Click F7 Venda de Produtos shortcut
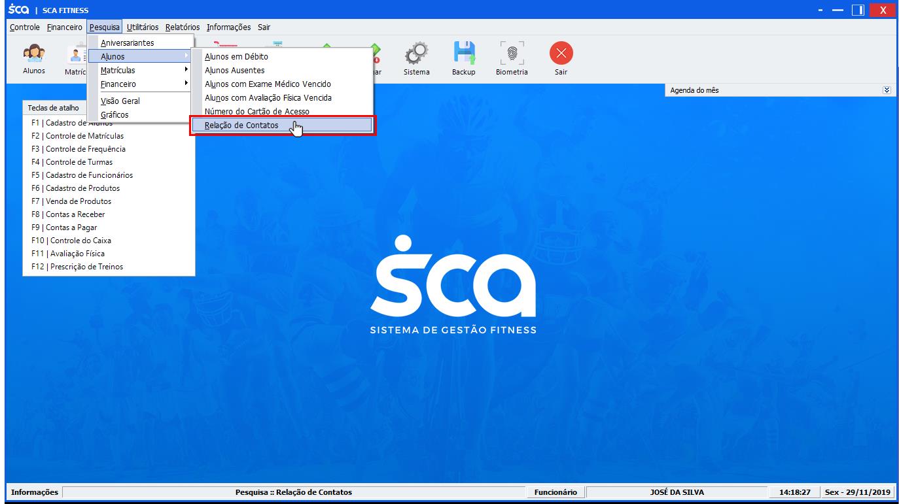The height and width of the screenshot is (504, 899). tap(71, 201)
